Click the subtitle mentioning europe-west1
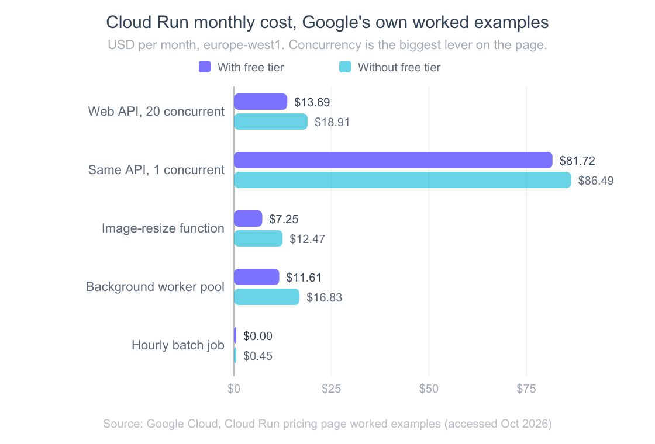655x444 pixels. (327, 44)
